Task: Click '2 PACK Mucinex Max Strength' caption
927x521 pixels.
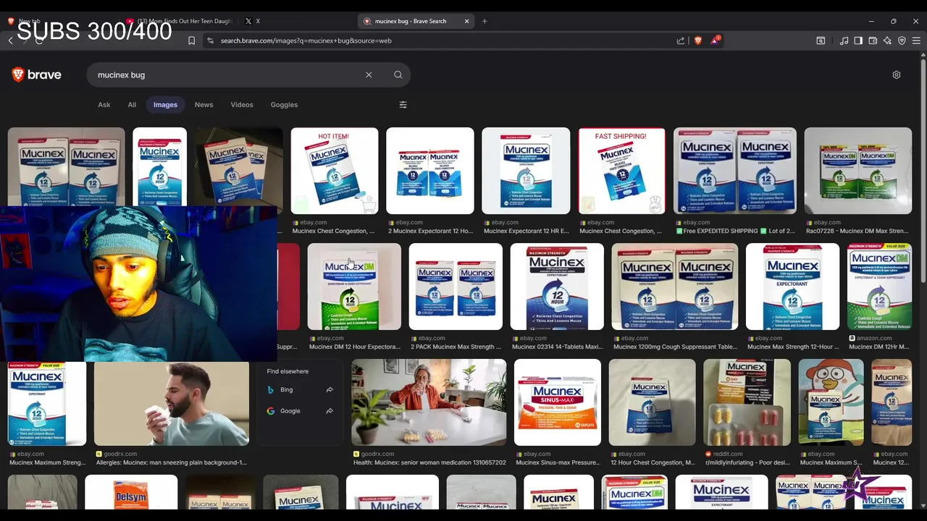Action: click(456, 347)
